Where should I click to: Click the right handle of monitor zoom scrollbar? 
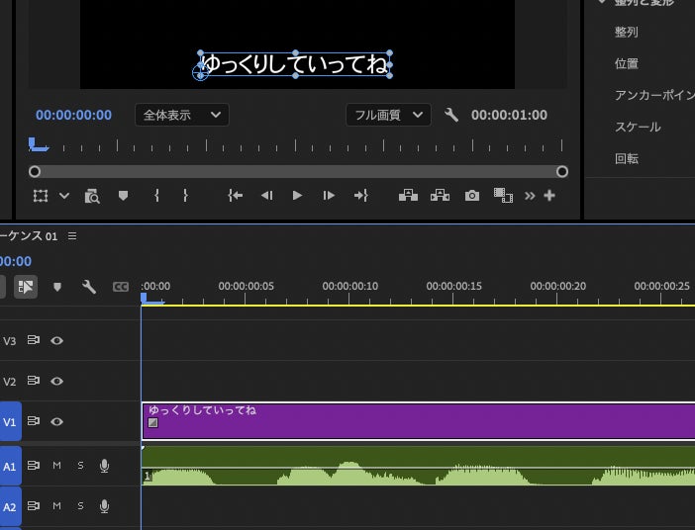pos(562,171)
